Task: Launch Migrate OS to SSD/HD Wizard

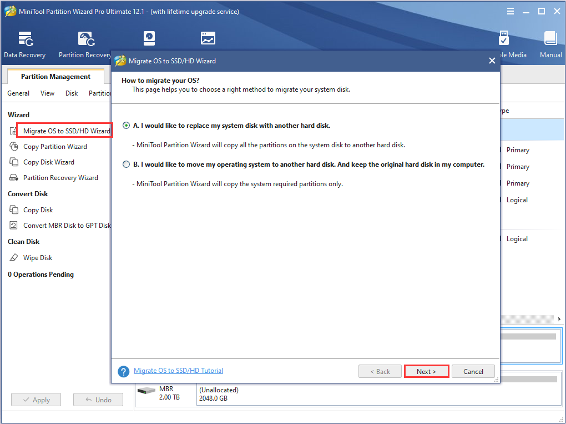Action: pos(67,131)
